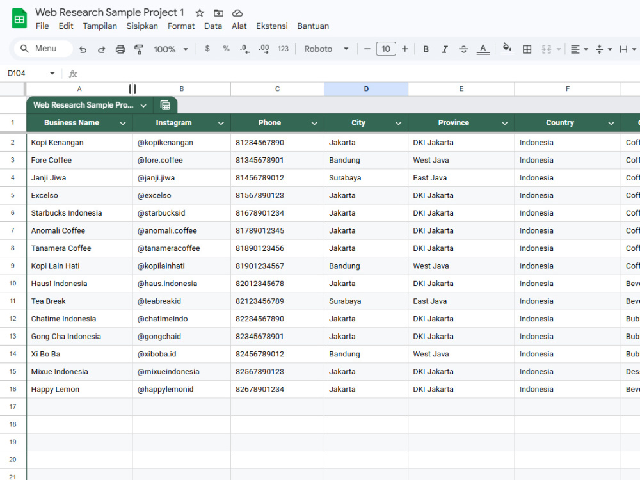Star the Web Research Sample Project 1 document
This screenshot has width=640, height=480.
point(200,13)
